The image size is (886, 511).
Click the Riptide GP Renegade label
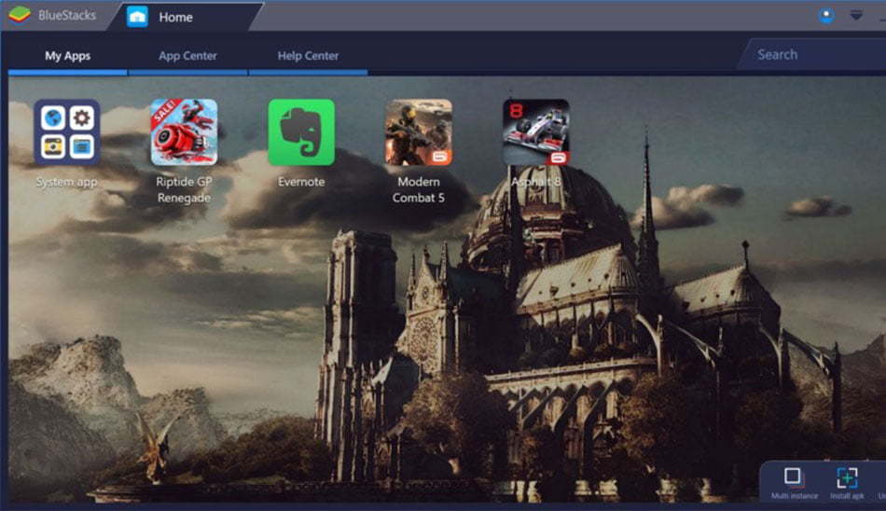[185, 189]
